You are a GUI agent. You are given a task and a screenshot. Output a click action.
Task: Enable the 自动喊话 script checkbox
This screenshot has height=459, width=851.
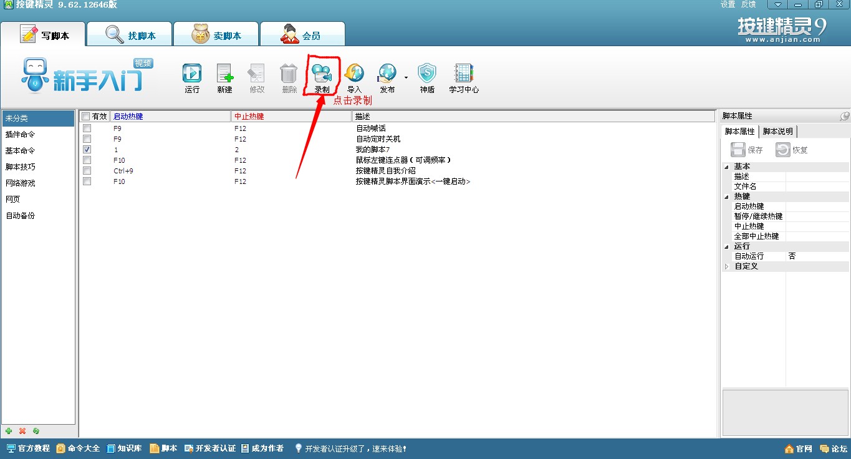point(87,128)
